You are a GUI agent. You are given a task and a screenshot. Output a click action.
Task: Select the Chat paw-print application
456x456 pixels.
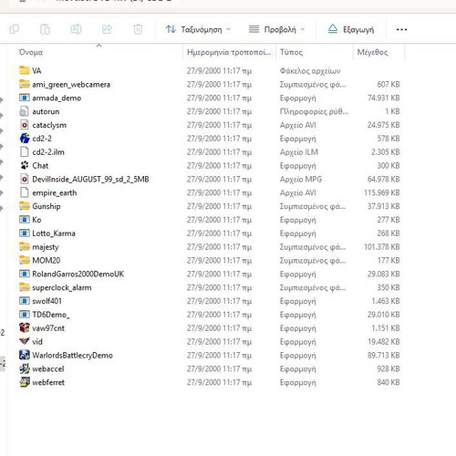(x=25, y=165)
